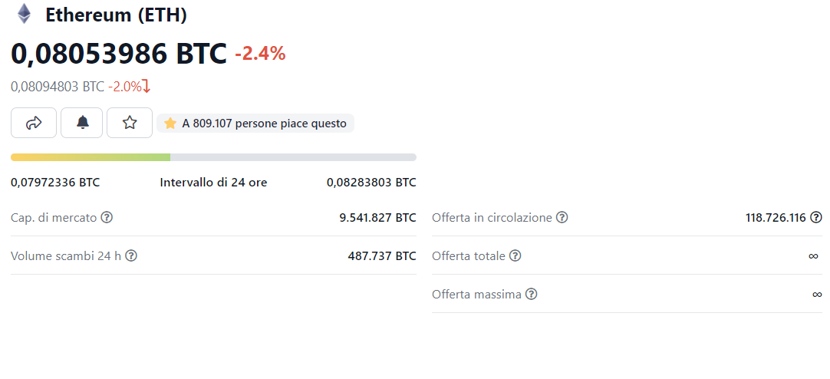This screenshot has width=830, height=379.
Task: Open help icon beside Offerta massima
Action: coord(532,294)
